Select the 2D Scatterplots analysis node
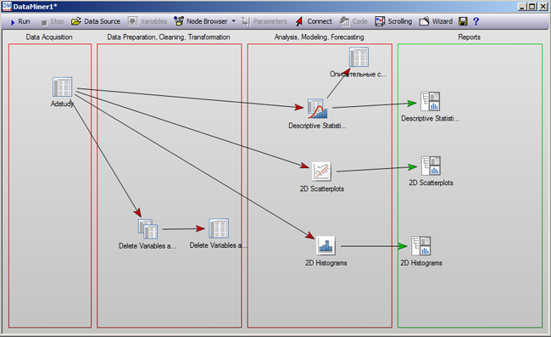Viewport: 551px width, 337px height. pyautogui.click(x=321, y=171)
